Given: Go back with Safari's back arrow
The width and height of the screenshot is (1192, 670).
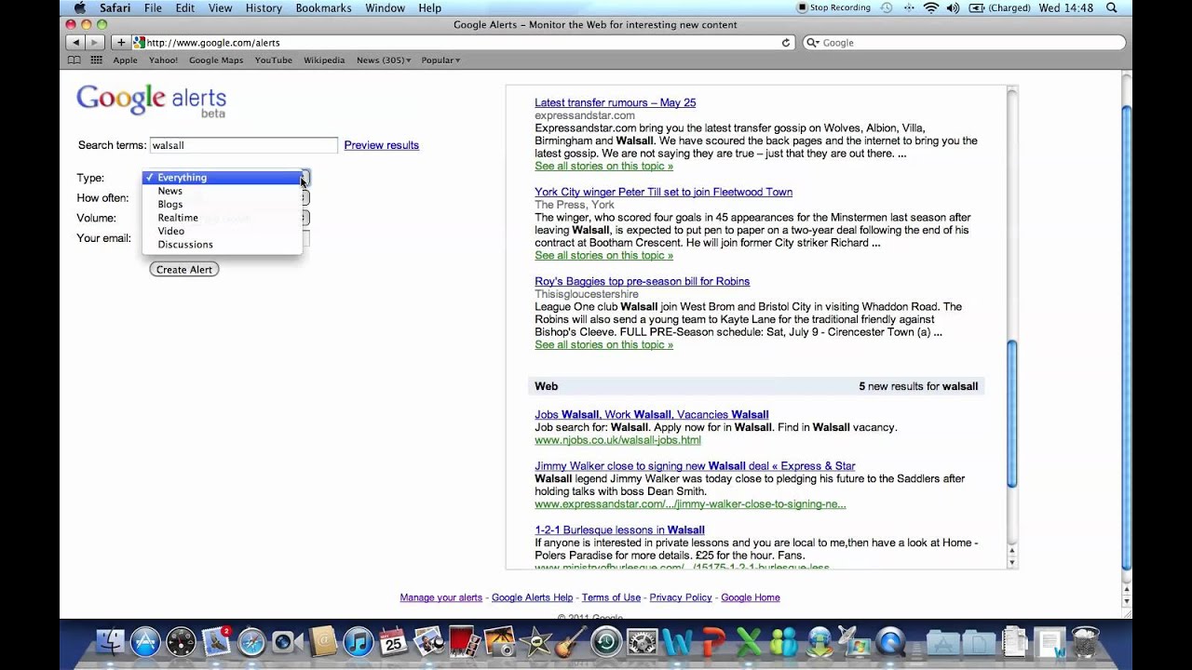Looking at the screenshot, I should [75, 43].
